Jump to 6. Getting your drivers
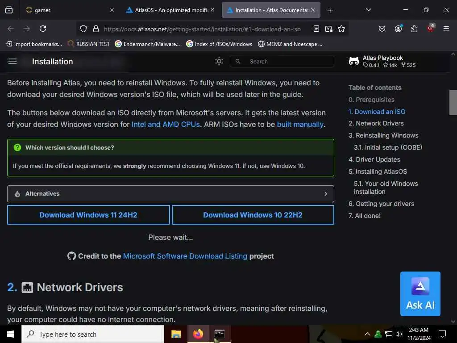 coord(381,204)
